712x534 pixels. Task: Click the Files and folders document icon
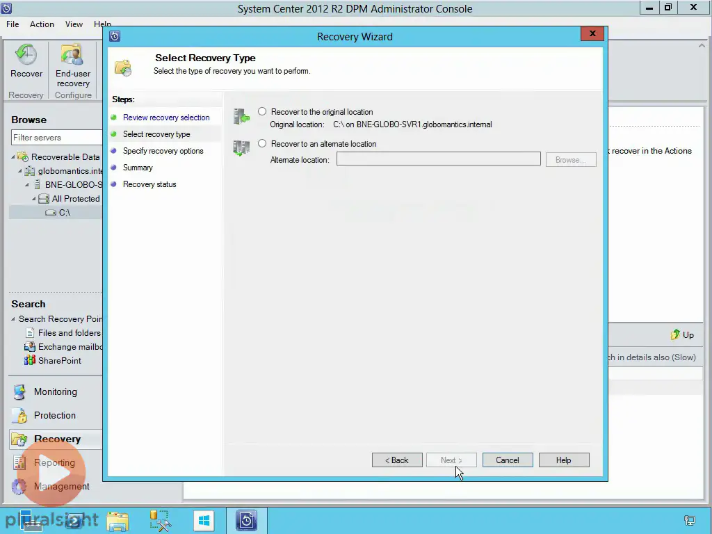click(30, 333)
